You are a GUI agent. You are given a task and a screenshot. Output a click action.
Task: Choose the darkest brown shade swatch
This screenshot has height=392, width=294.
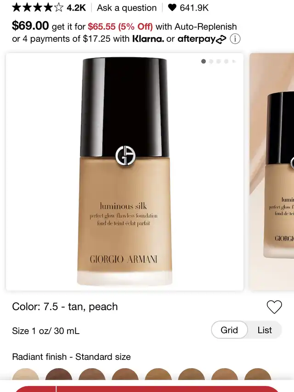(59, 374)
